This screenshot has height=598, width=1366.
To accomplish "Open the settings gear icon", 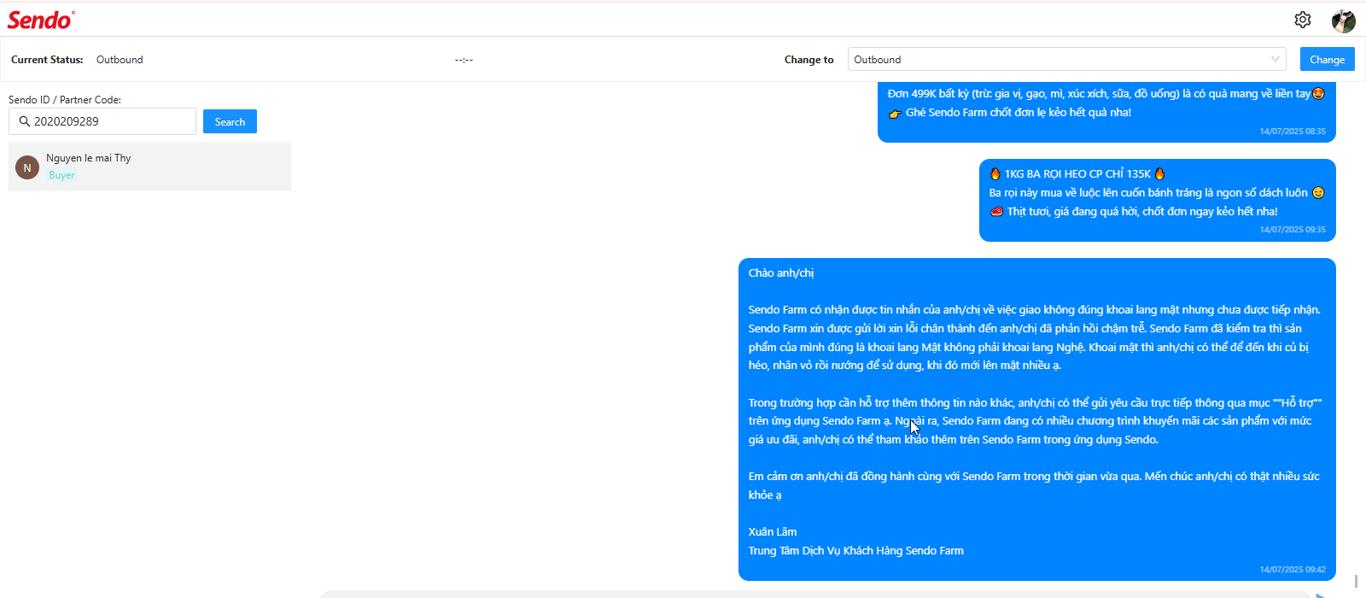I will coord(1303,20).
